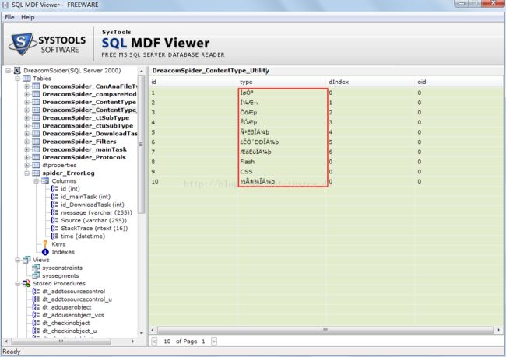Select the dt_addtosourcecontrol_u stored procedure
Image resolution: width=506 pixels, height=357 pixels.
click(77, 299)
